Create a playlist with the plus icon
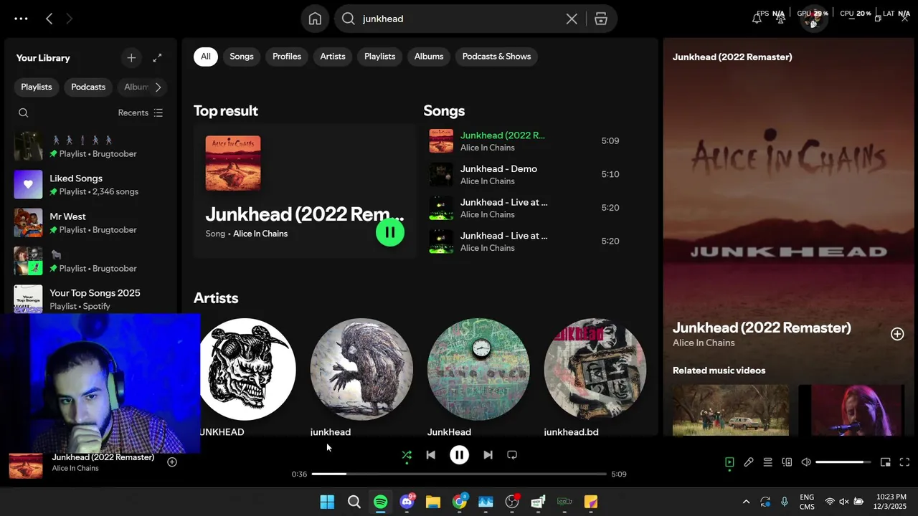The height and width of the screenshot is (516, 918). 131,57
